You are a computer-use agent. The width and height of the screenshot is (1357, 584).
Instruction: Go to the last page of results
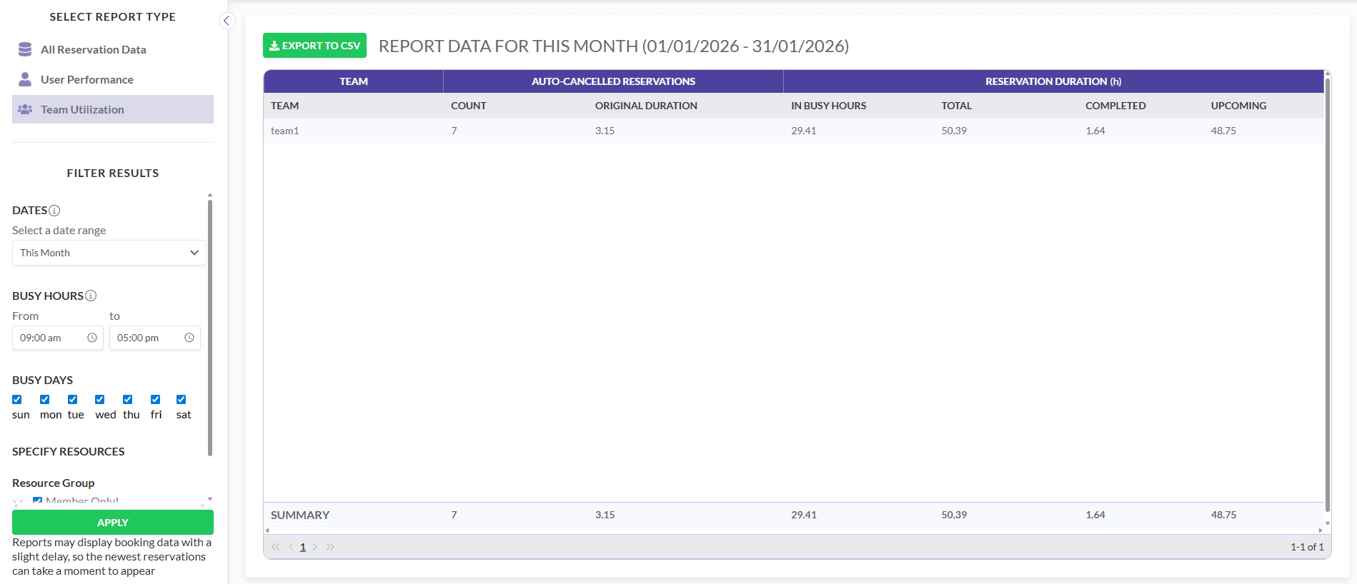click(330, 547)
